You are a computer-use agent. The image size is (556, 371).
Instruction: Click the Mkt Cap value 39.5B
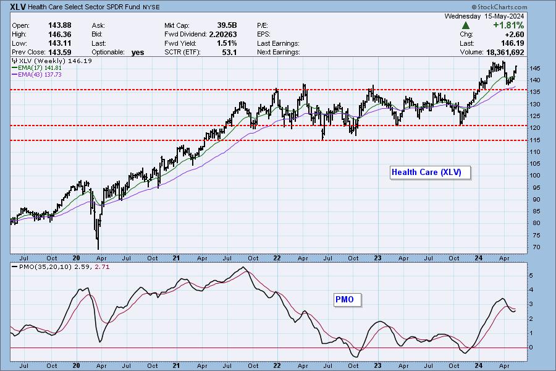coord(227,25)
